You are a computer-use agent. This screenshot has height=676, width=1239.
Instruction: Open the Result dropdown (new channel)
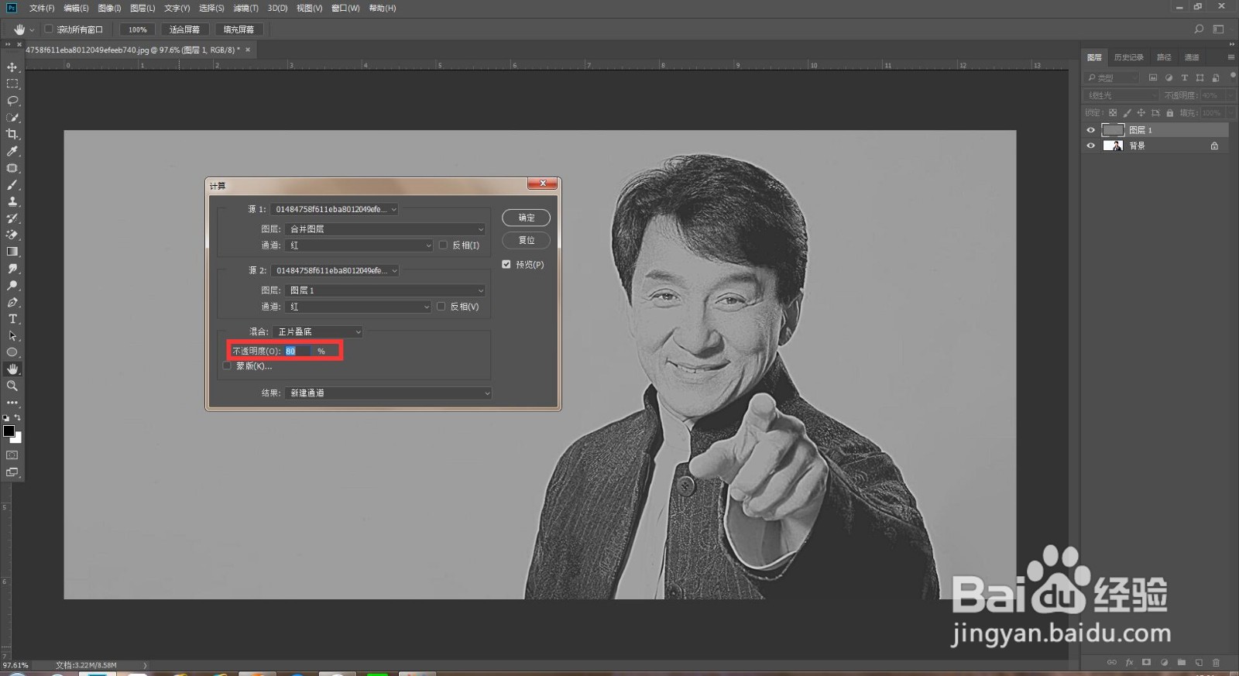[x=388, y=393]
